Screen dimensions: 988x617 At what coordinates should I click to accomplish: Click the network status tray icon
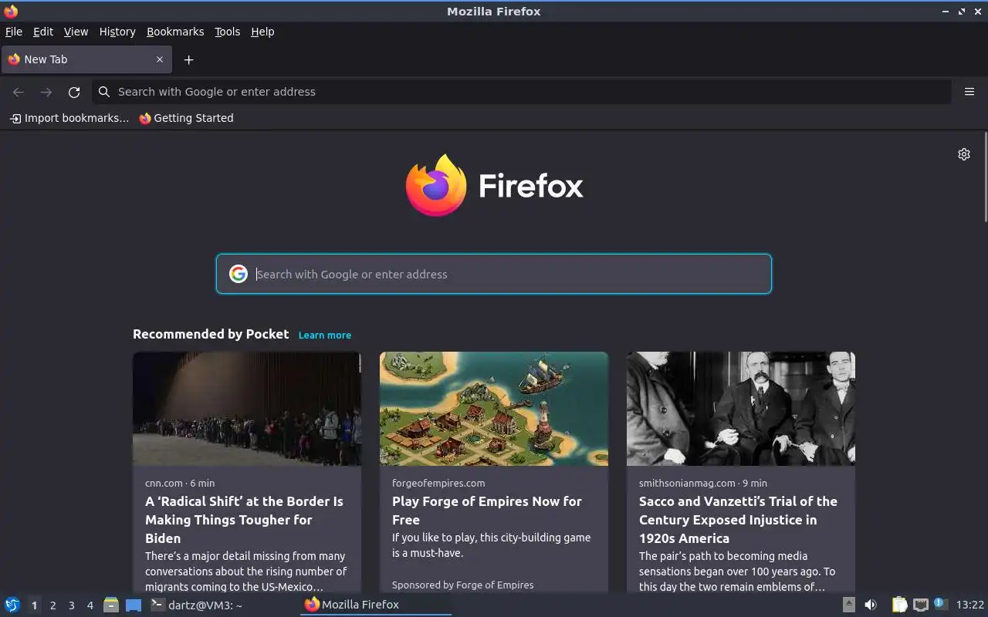920,605
